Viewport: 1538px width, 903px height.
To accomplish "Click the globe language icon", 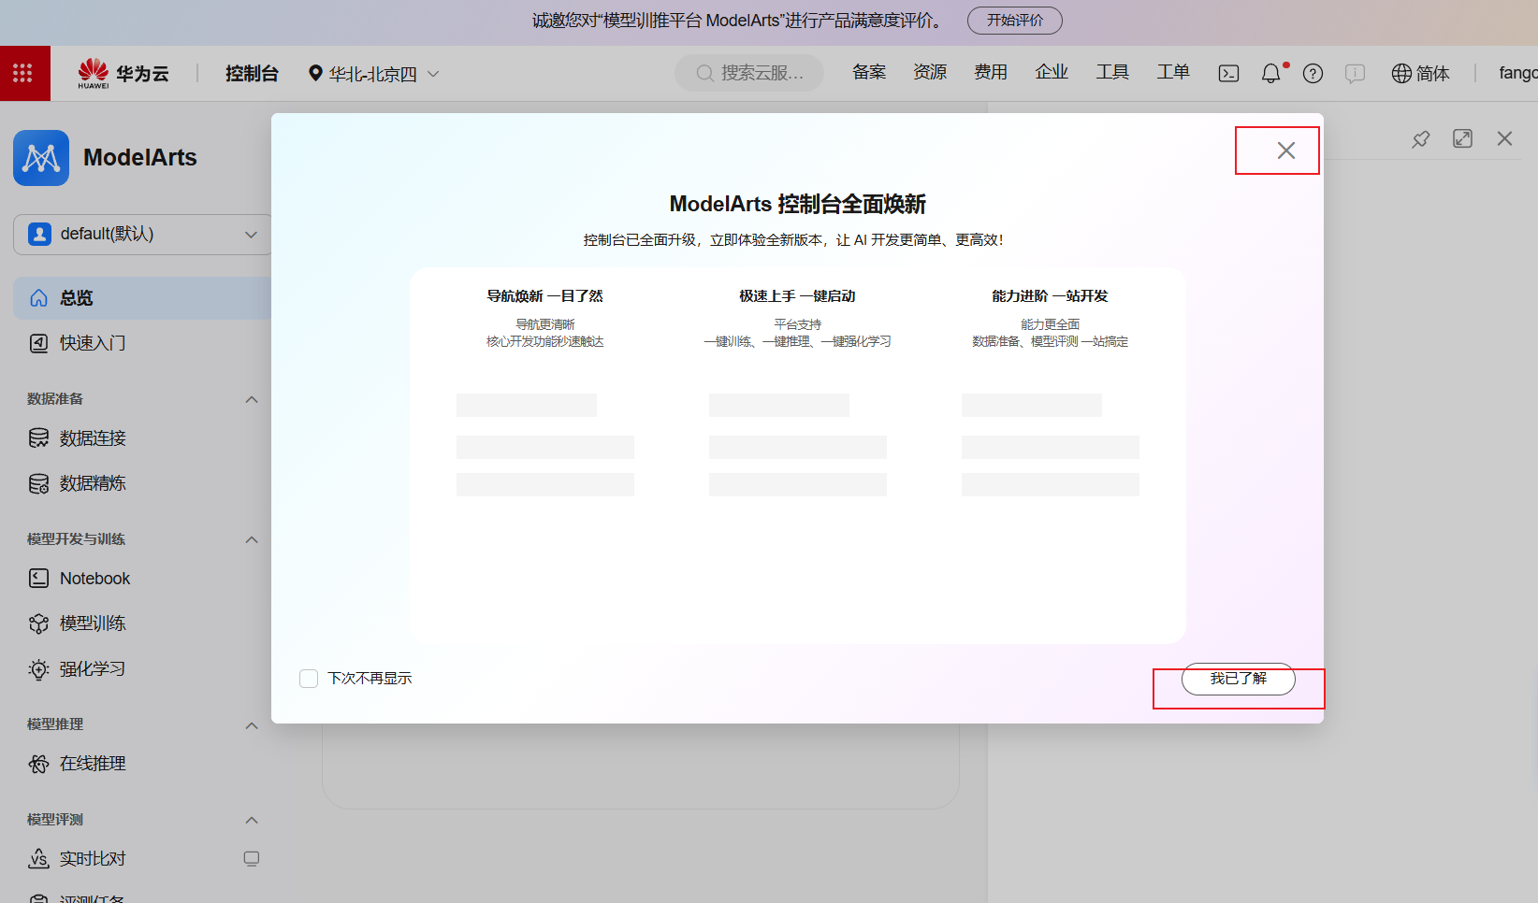I will tap(1401, 73).
